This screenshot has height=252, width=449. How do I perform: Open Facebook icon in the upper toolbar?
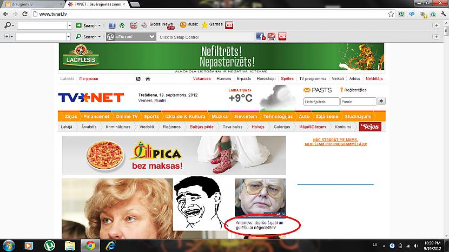pyautogui.click(x=112, y=25)
